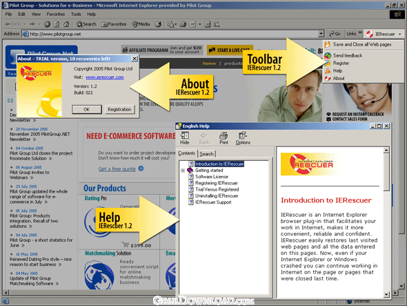
Task: Expand the Links toolbar chevron
Action: tap(360, 32)
